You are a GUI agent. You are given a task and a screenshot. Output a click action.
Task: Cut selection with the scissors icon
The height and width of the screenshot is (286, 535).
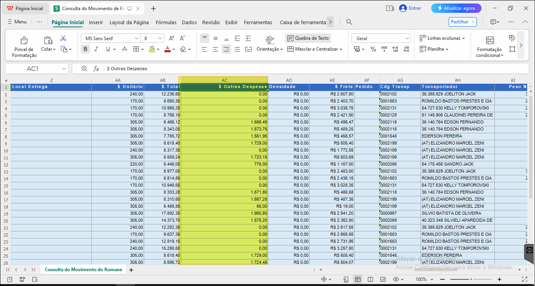click(x=63, y=38)
